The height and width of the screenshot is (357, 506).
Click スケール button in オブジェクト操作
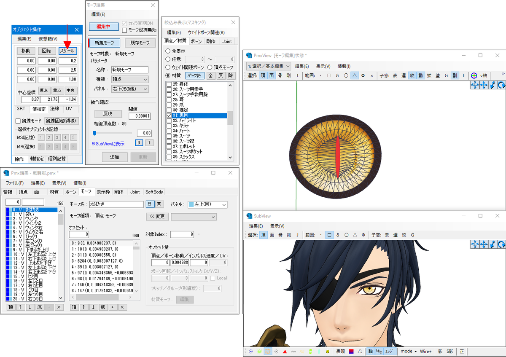tap(68, 51)
